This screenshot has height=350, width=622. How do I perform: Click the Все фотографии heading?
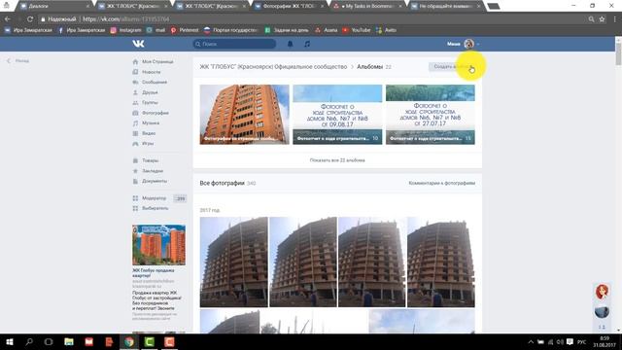pyautogui.click(x=223, y=184)
